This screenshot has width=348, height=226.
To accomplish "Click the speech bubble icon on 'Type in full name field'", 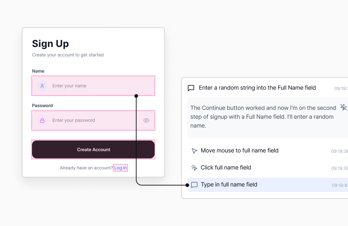I will tap(194, 184).
